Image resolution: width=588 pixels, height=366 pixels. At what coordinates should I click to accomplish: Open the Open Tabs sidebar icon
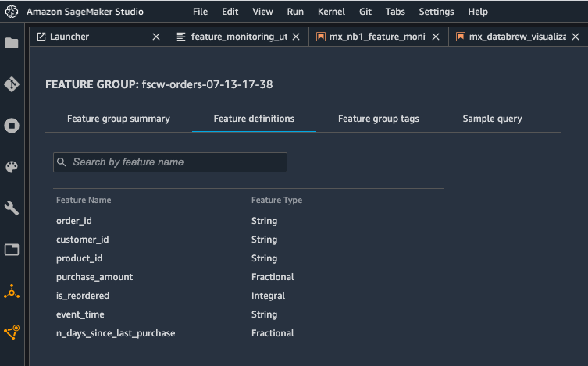pos(12,250)
